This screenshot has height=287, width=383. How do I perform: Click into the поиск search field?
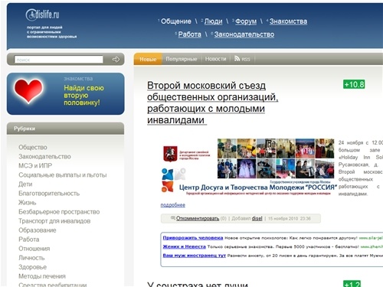58,60
